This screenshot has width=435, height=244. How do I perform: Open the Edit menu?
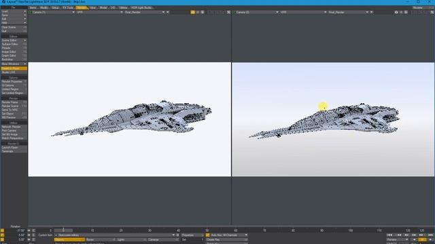14,19
